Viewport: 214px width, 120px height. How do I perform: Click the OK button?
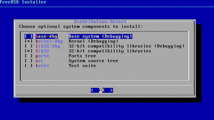(102, 90)
